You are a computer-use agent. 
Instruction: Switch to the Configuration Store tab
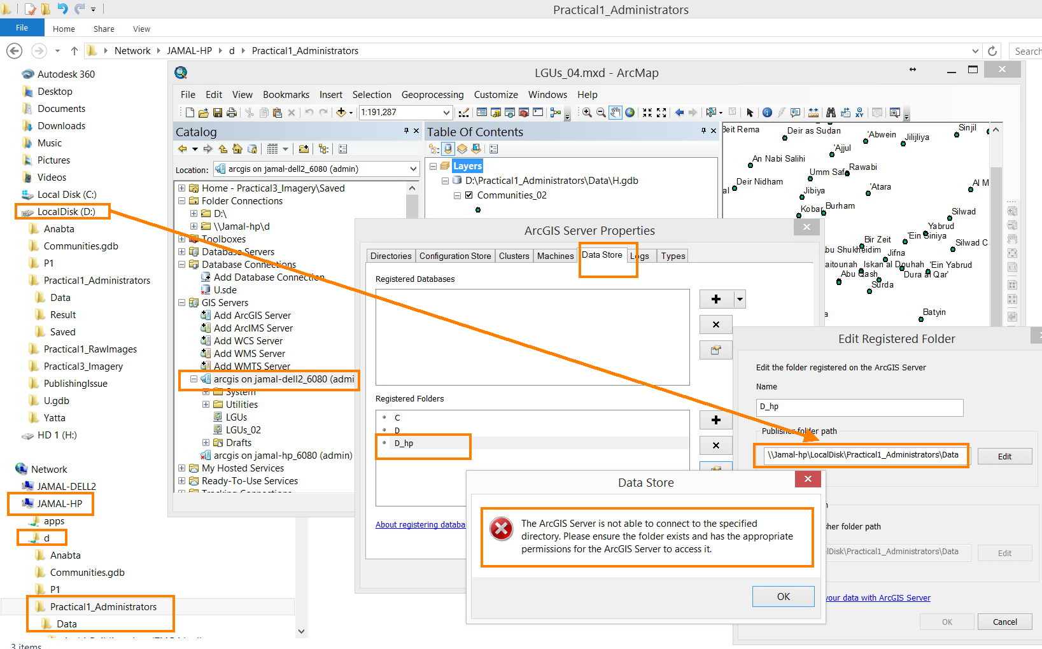click(455, 256)
